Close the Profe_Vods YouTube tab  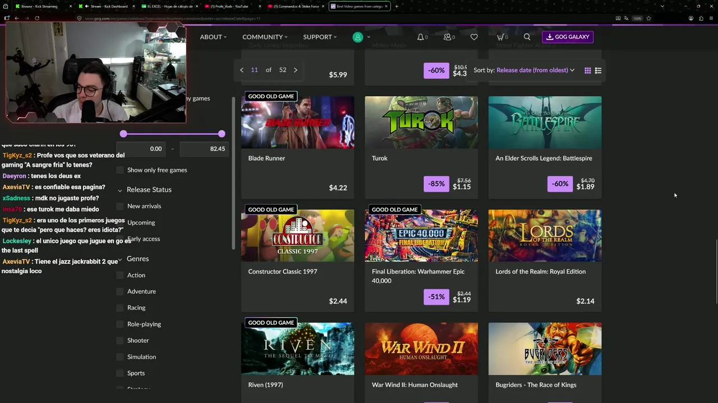(x=260, y=6)
